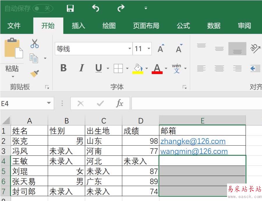Click the Copy icon
The height and width of the screenshot is (201, 262).
tap(34, 58)
